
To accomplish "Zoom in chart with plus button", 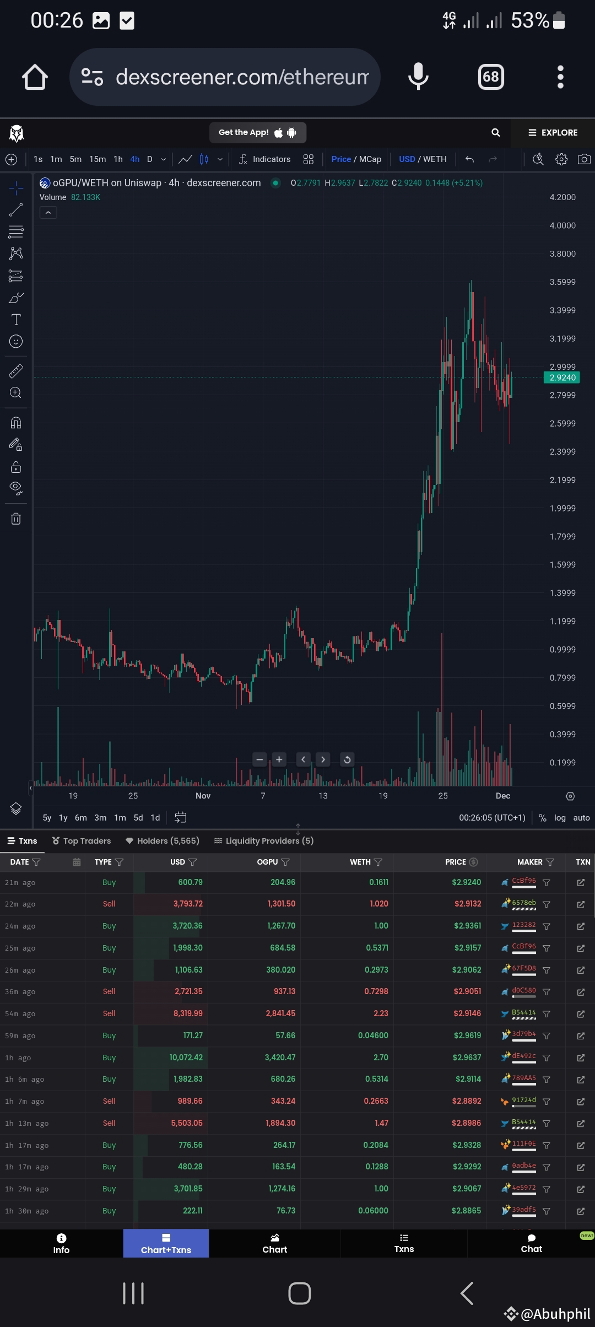I will (x=279, y=759).
